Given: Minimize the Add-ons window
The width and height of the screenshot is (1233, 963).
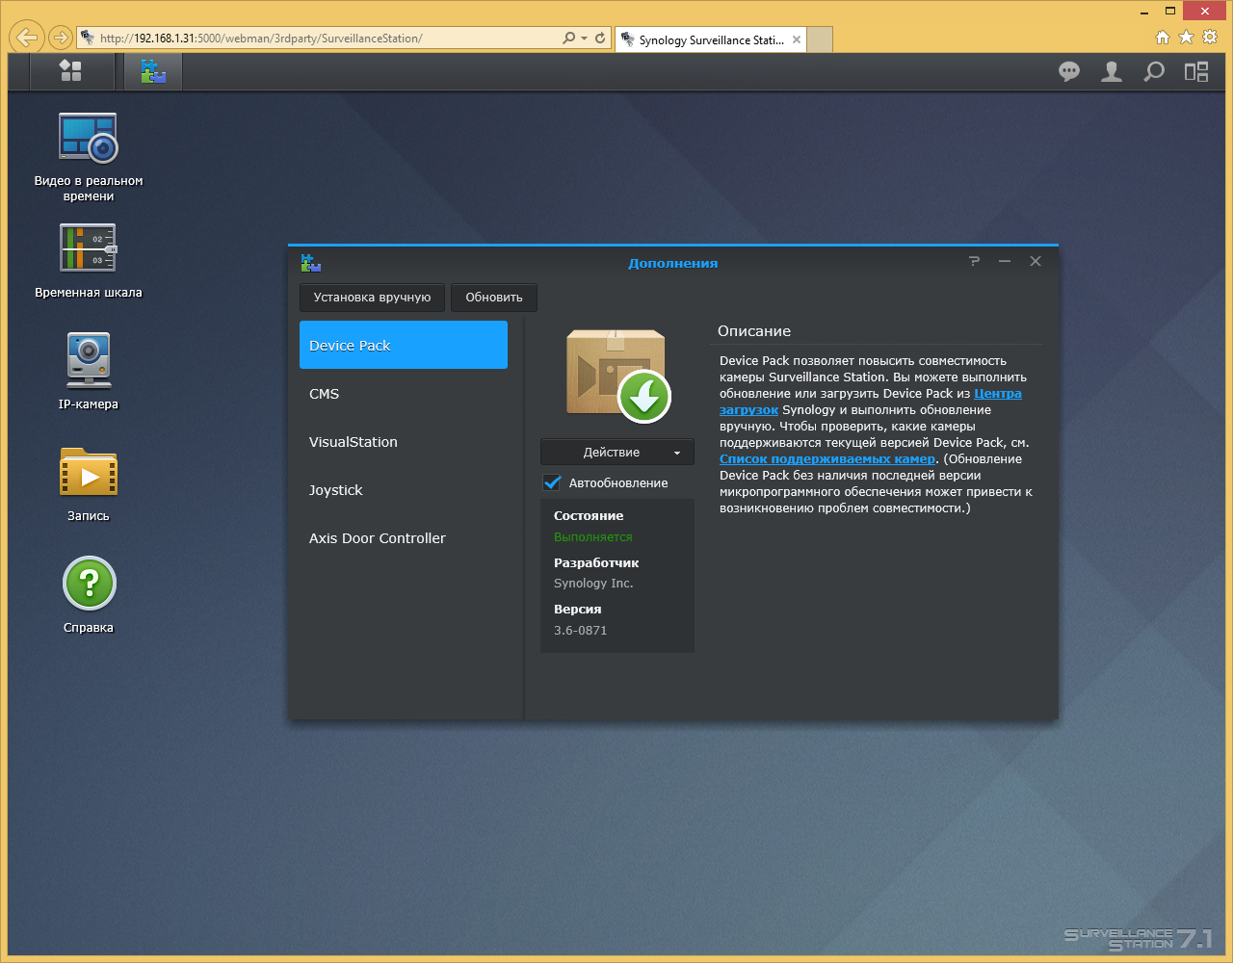Looking at the screenshot, I should (x=1005, y=261).
